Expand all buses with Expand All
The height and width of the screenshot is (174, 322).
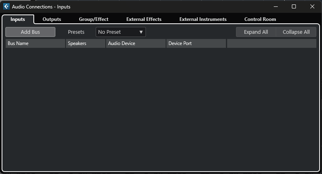[x=256, y=32]
